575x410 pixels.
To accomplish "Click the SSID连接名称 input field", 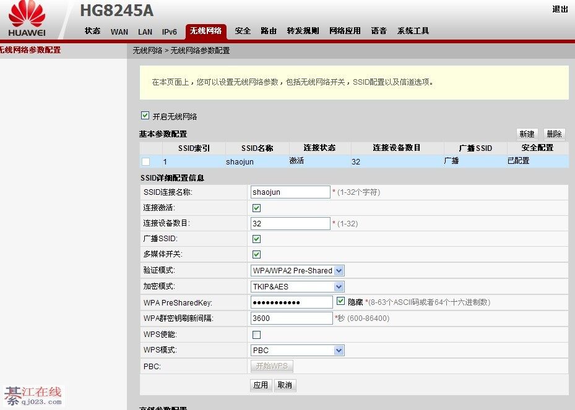I will tap(290, 192).
